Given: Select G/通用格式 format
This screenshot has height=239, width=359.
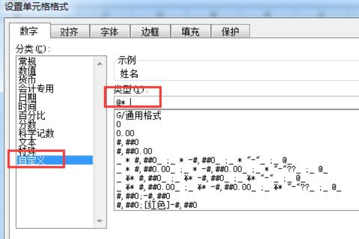Looking at the screenshot, I should click(x=139, y=115).
